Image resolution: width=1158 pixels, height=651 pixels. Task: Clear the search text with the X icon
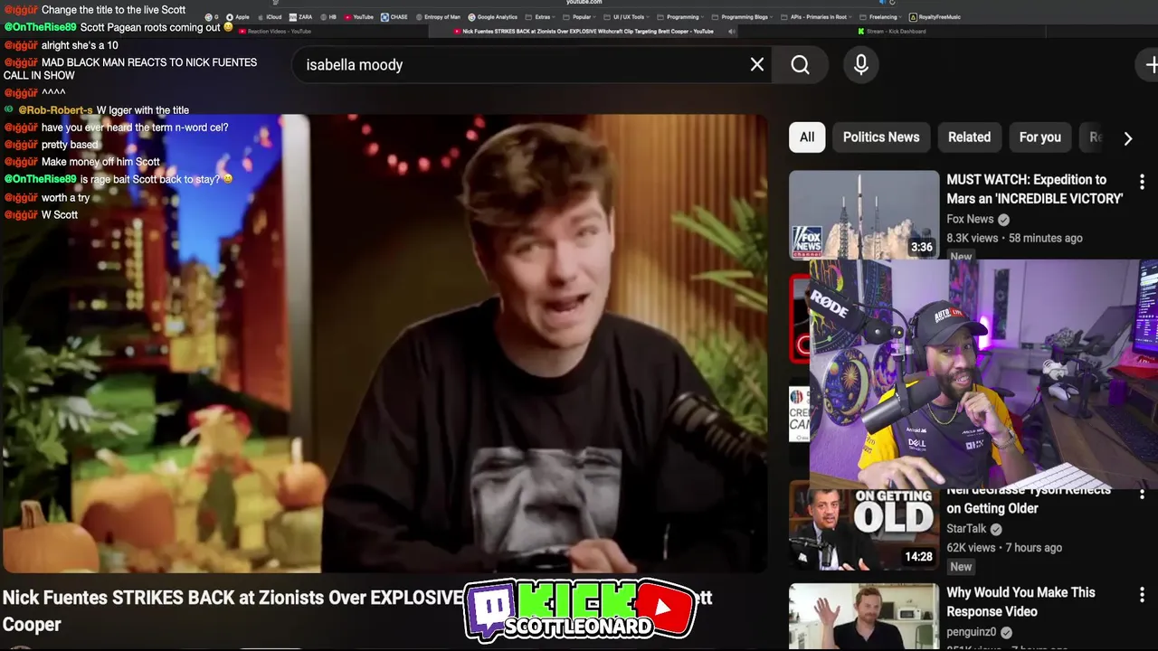coord(757,64)
